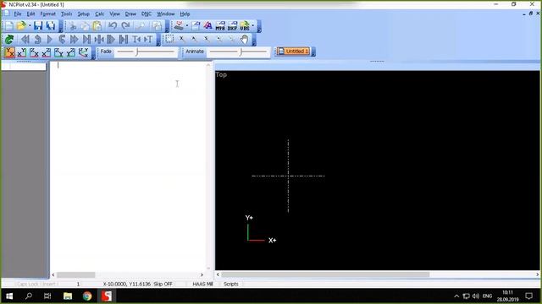Open the Format menu
The image size is (542, 304).
click(x=47, y=14)
